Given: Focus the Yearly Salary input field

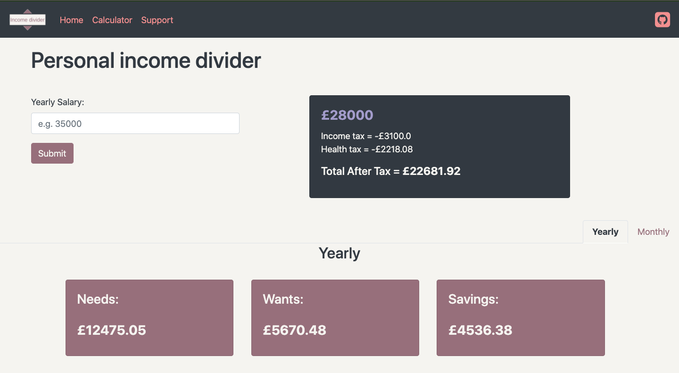Looking at the screenshot, I should (x=135, y=124).
